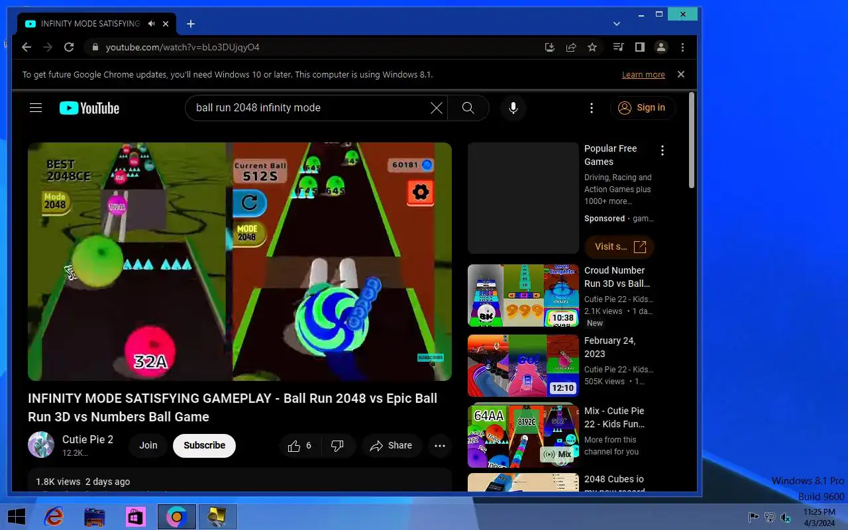This screenshot has width=848, height=530.
Task: Mute tab via speaker icon
Action: coord(152,24)
